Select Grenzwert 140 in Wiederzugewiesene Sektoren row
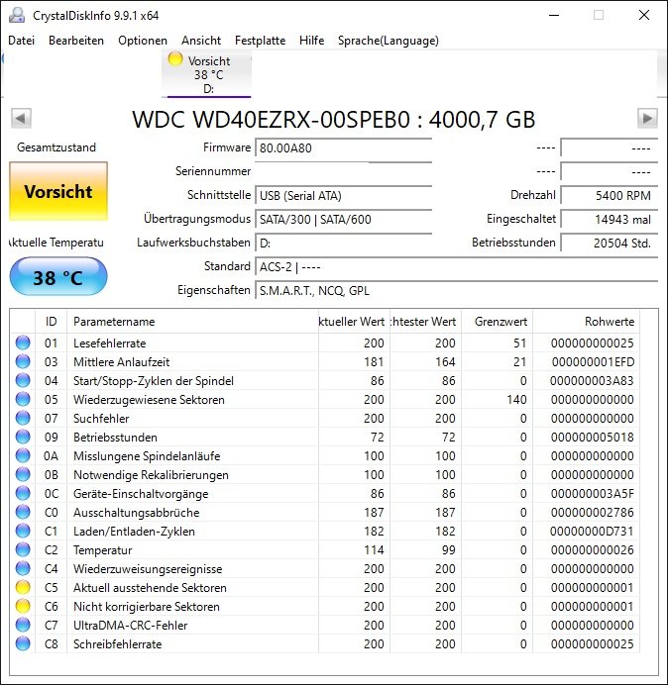668x685 pixels. pyautogui.click(x=516, y=399)
